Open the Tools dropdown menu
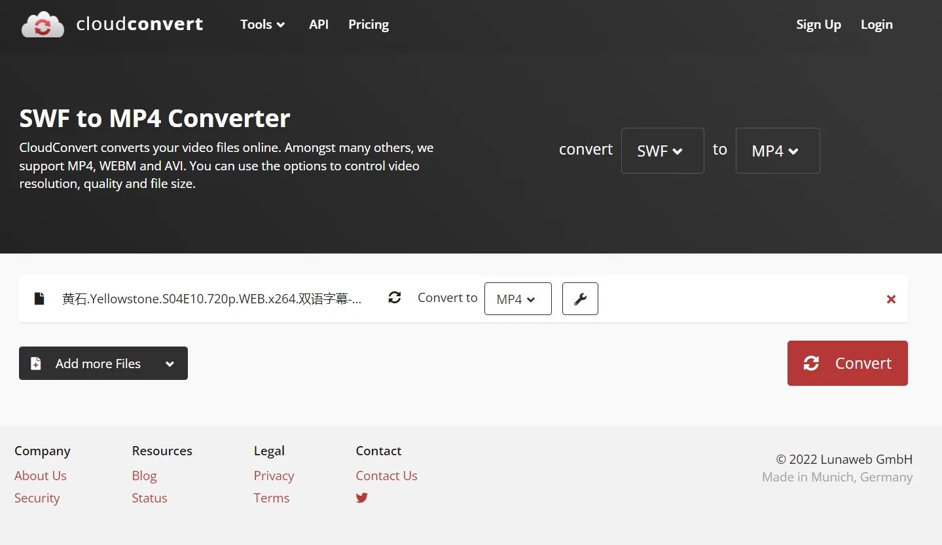 [x=261, y=24]
